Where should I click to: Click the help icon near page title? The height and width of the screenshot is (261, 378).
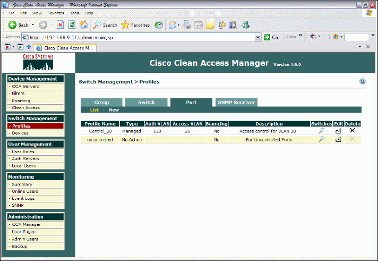click(362, 81)
